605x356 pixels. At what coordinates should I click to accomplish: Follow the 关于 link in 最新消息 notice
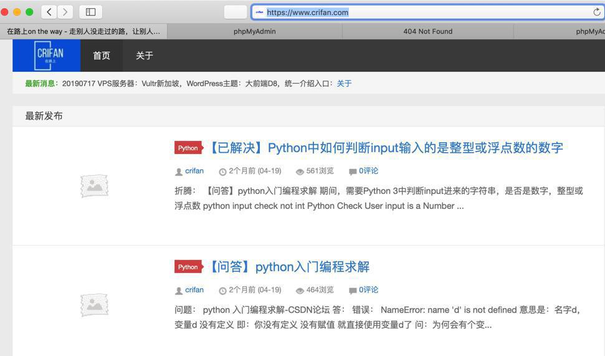[344, 84]
